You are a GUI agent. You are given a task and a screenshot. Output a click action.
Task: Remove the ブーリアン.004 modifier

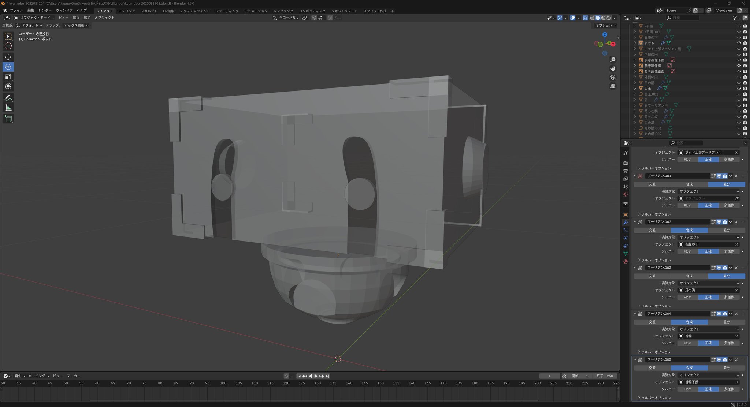click(736, 314)
